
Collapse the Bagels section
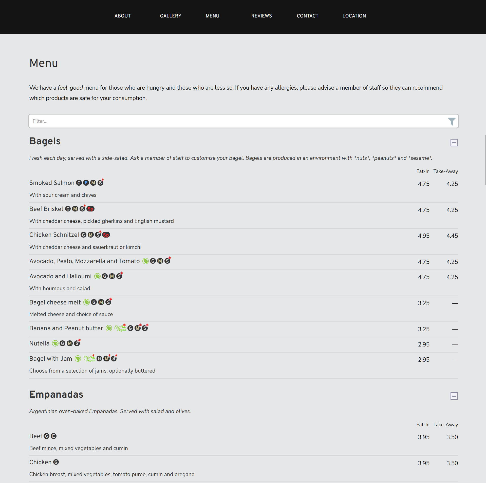coord(454,143)
